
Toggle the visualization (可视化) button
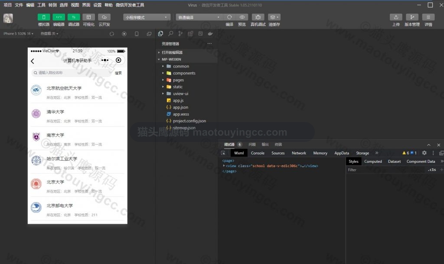(88, 17)
